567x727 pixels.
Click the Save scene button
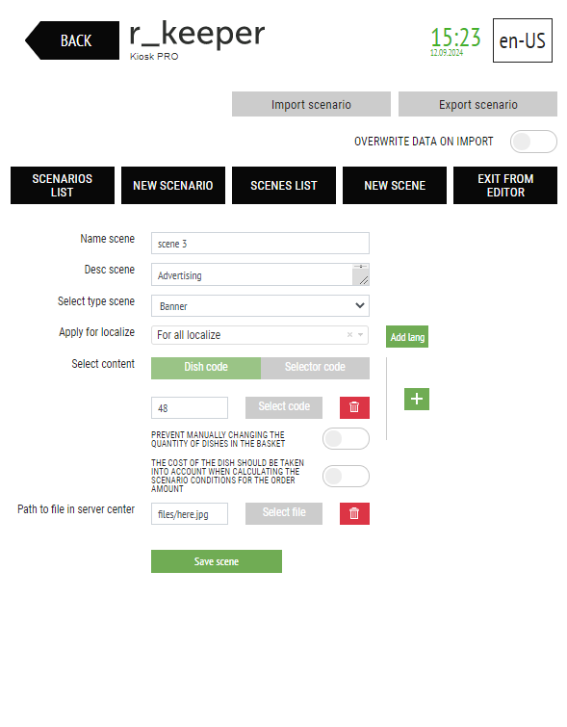[216, 561]
